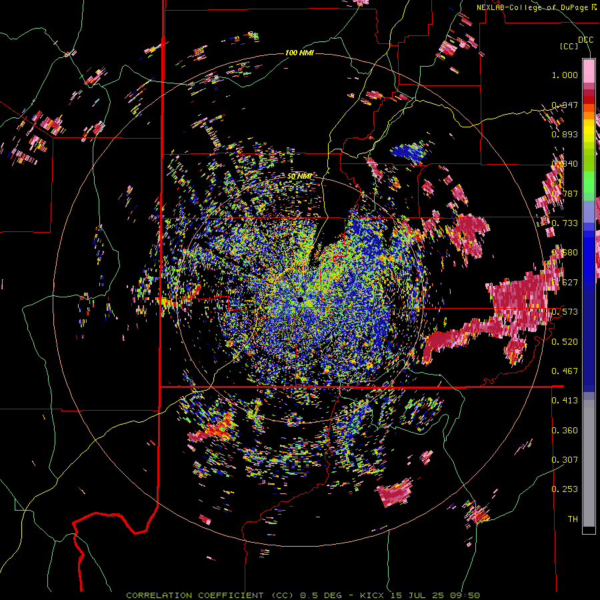Click the black radar site dot at center
Viewport: 600px width, 600px height.
coord(300,299)
